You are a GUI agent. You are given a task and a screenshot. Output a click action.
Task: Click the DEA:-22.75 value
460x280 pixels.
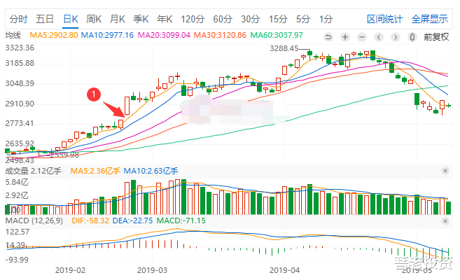pos(132,220)
